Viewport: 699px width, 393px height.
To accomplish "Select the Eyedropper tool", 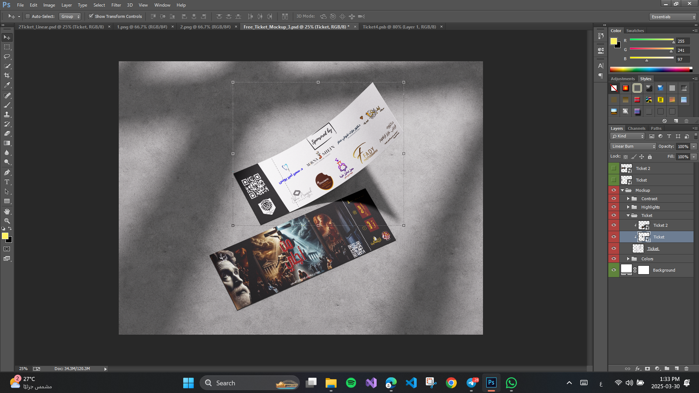I will tap(7, 85).
